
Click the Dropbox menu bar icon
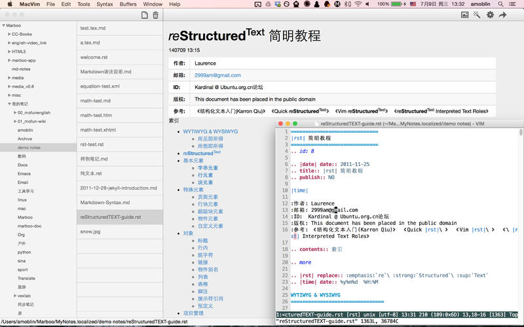(277, 4)
